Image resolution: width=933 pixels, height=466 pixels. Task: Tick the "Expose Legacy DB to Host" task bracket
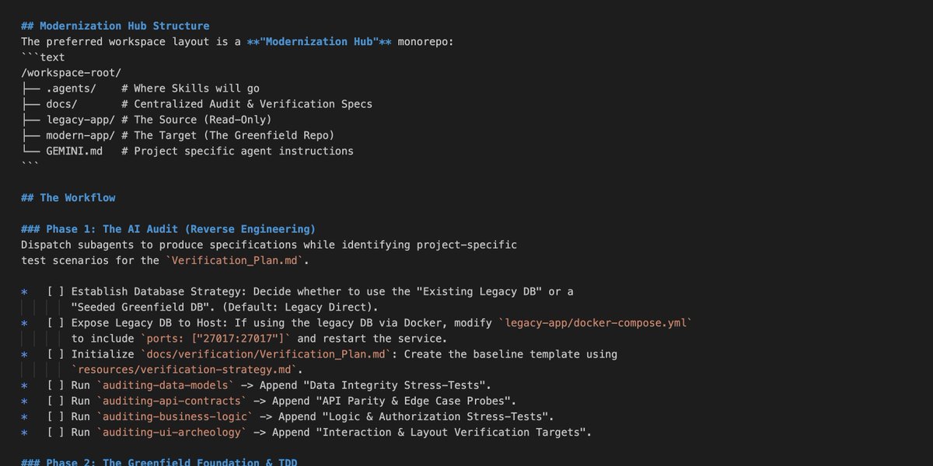click(55, 322)
